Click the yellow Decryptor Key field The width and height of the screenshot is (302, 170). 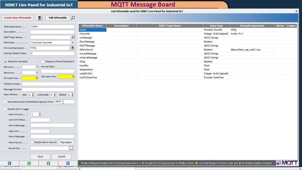(x=67, y=76)
